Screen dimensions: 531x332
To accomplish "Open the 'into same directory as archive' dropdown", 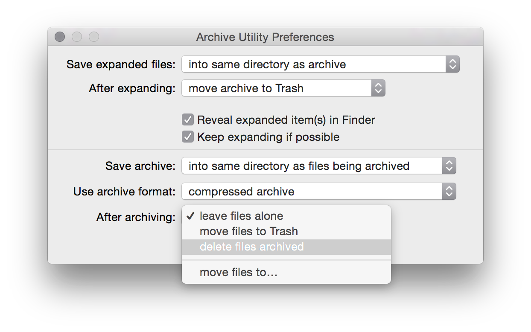I will 321,64.
